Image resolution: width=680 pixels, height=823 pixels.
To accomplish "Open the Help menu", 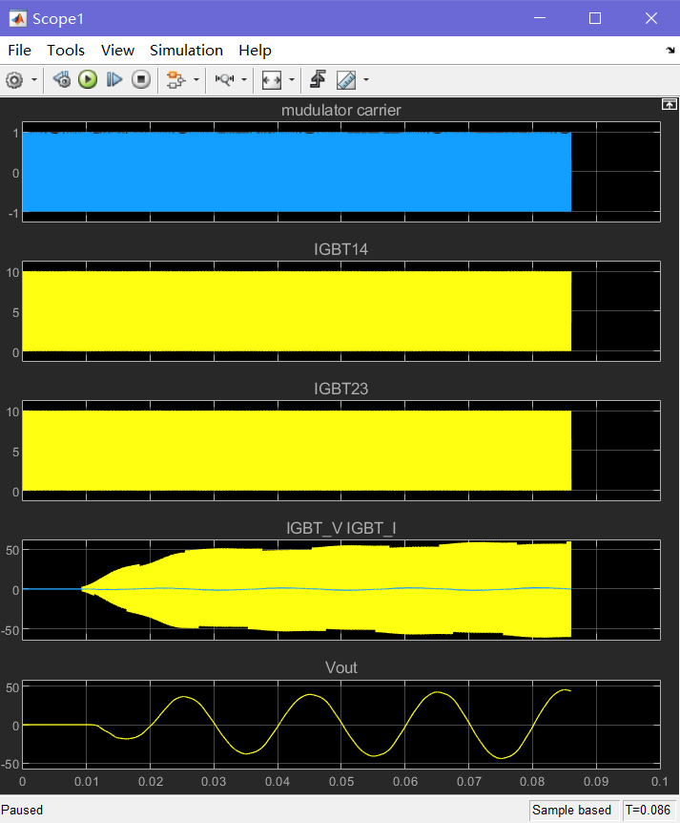I will 255,51.
